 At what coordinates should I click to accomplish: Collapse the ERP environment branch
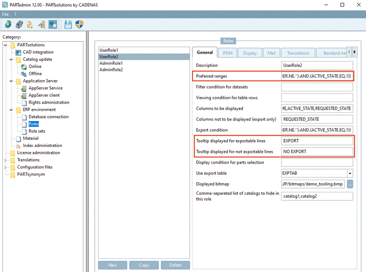[x=11, y=110]
